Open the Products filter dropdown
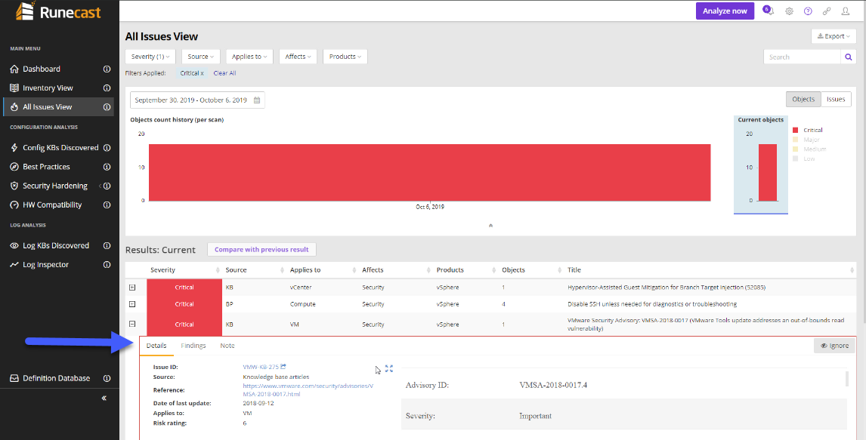The width and height of the screenshot is (866, 440). (345, 57)
